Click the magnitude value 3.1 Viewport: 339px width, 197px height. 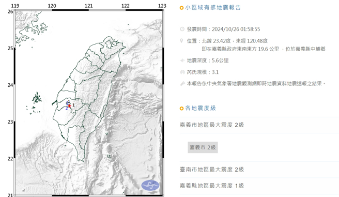(x=215, y=72)
